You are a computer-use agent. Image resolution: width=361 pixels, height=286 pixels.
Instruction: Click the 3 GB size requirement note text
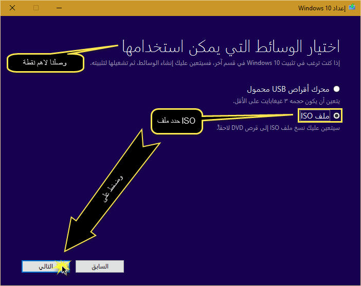tap(286, 101)
